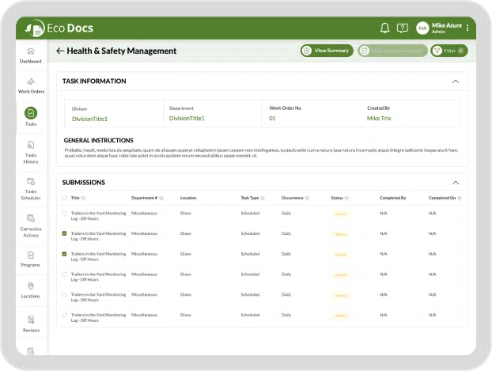This screenshot has height=371, width=492.
Task: Open Tasks History in the sidebar
Action: tap(31, 150)
